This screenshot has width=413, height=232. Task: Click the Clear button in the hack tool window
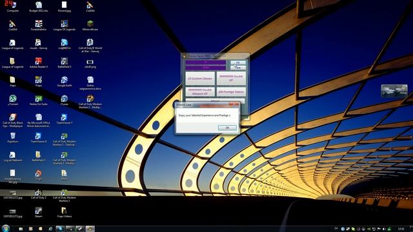point(238,68)
